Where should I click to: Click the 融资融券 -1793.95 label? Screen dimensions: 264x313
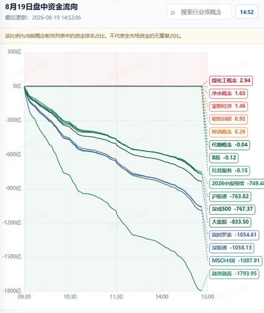click(234, 274)
